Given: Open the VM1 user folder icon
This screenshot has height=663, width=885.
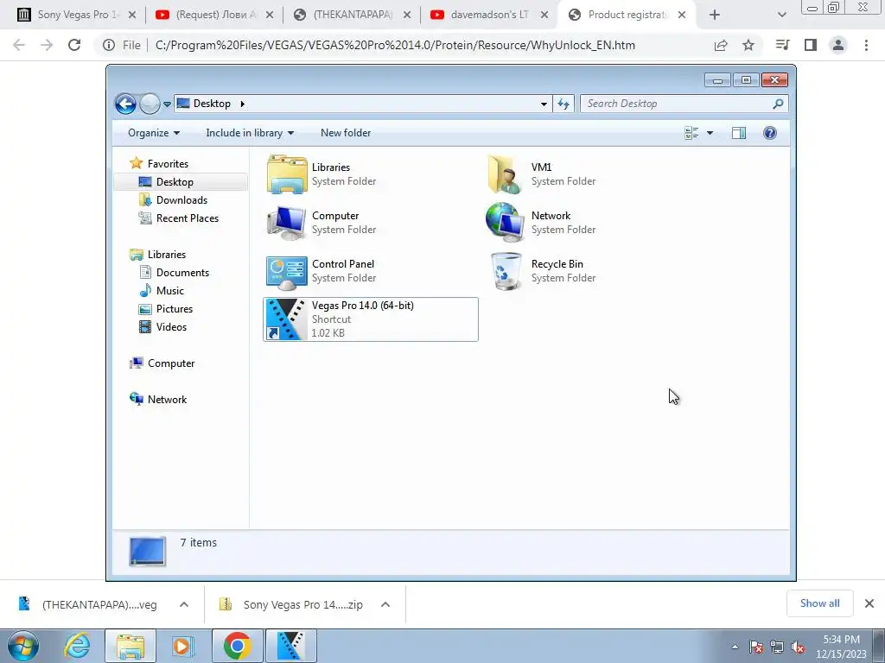Looking at the screenshot, I should click(x=505, y=174).
